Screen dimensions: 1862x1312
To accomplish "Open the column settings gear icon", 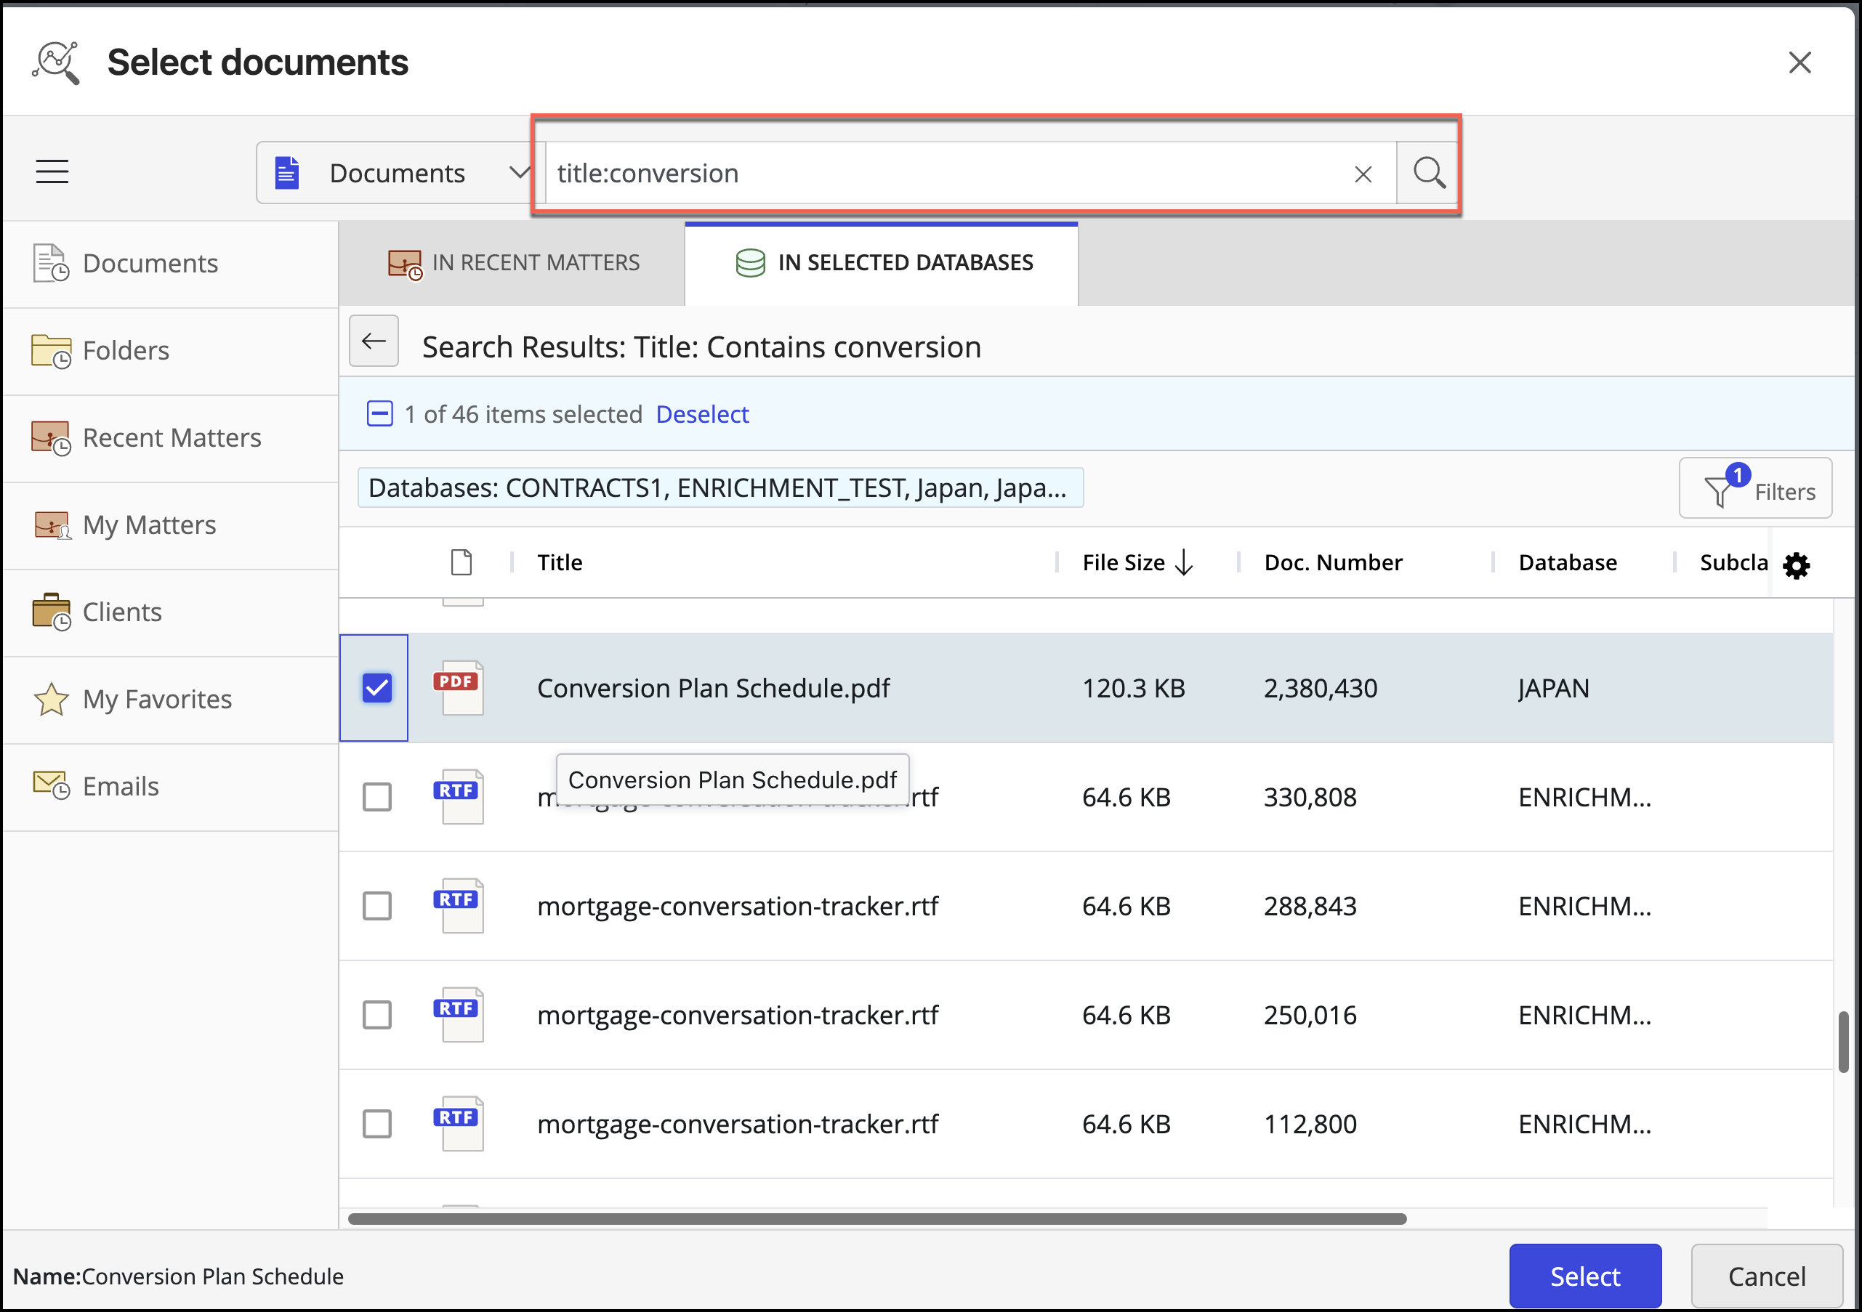I will point(1797,565).
